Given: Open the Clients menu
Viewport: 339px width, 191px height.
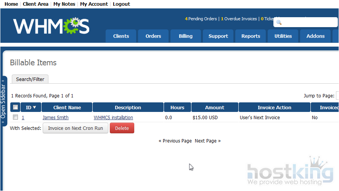Looking at the screenshot, I should [x=121, y=36].
